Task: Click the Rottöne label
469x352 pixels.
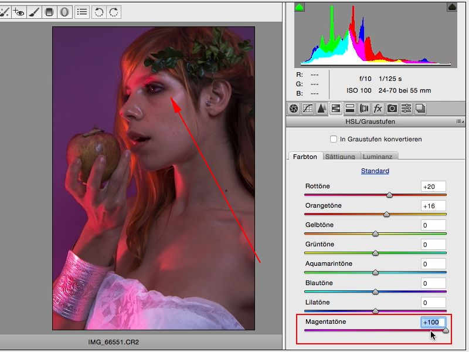Action: tap(317, 186)
